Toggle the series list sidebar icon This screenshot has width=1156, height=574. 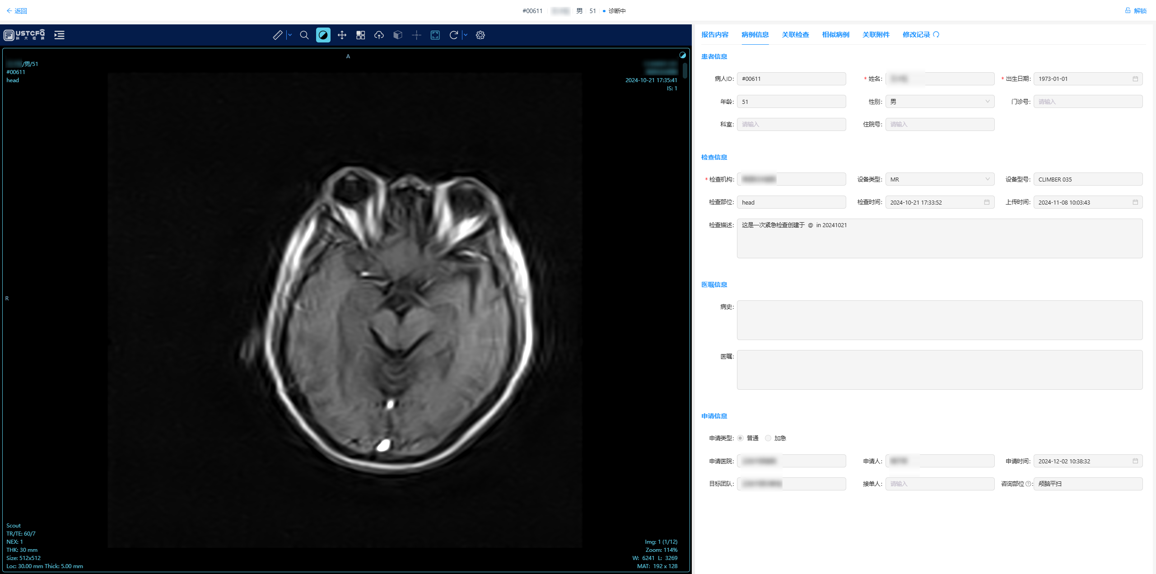pos(59,35)
